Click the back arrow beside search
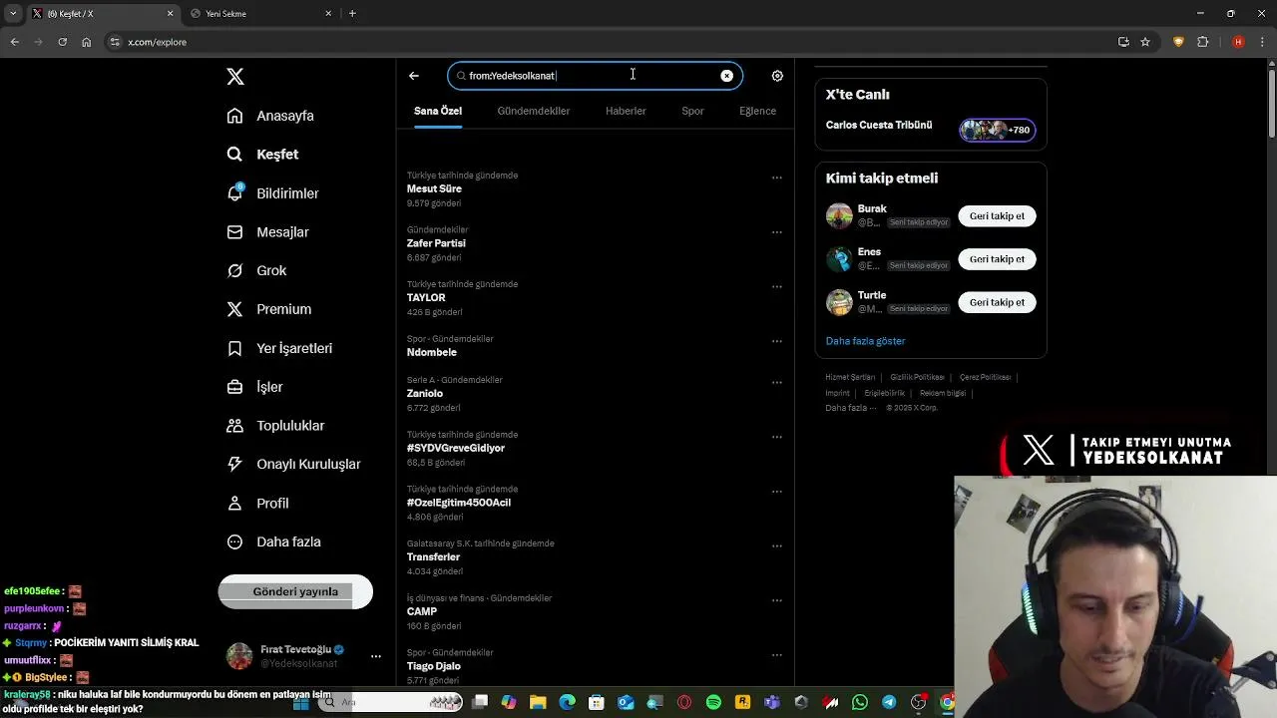1277x718 pixels. pos(414,76)
